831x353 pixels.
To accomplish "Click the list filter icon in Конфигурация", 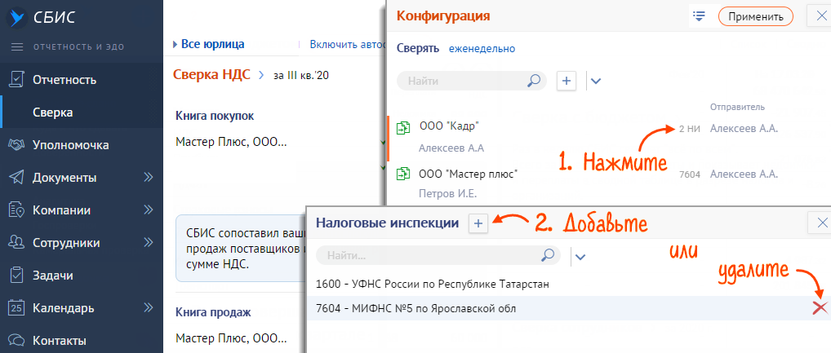I will pyautogui.click(x=699, y=15).
